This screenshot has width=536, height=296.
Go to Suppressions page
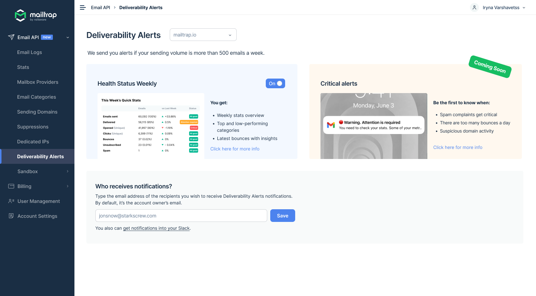33,127
